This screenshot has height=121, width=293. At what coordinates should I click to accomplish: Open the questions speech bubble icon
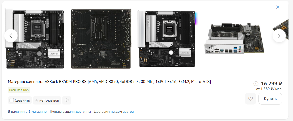point(67,100)
